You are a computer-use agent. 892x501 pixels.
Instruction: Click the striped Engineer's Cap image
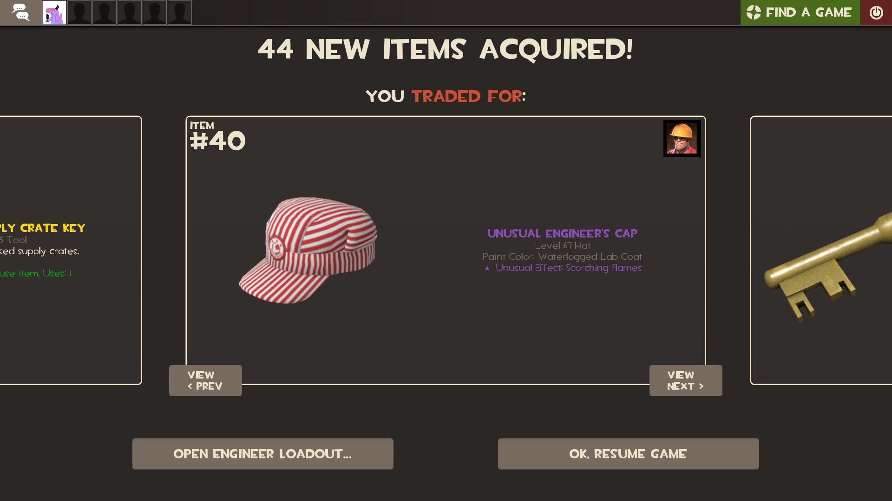point(308,250)
